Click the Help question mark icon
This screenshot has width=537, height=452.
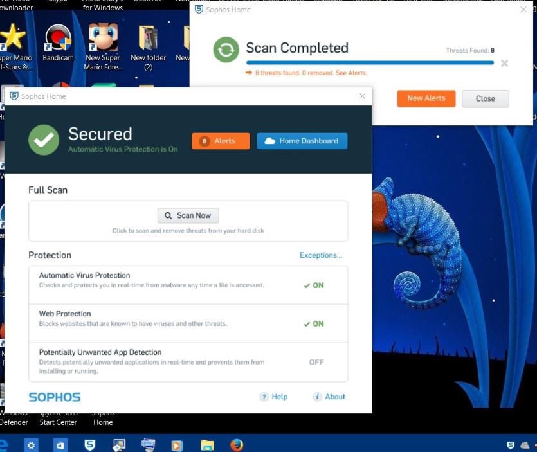pyautogui.click(x=264, y=397)
